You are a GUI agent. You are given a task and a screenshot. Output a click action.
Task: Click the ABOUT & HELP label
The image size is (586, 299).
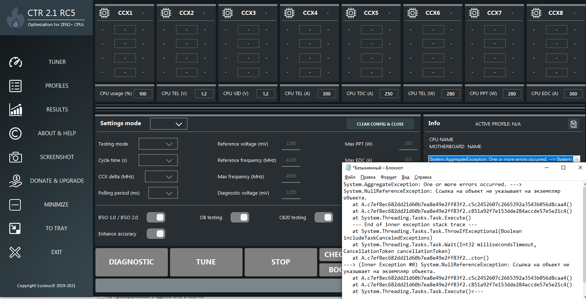click(57, 133)
